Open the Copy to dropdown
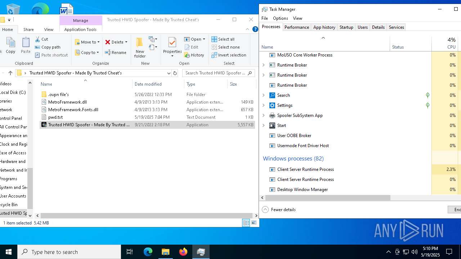 pyautogui.click(x=87, y=53)
